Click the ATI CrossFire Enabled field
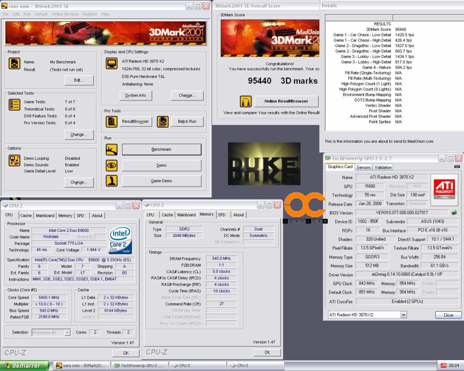 (x=407, y=302)
